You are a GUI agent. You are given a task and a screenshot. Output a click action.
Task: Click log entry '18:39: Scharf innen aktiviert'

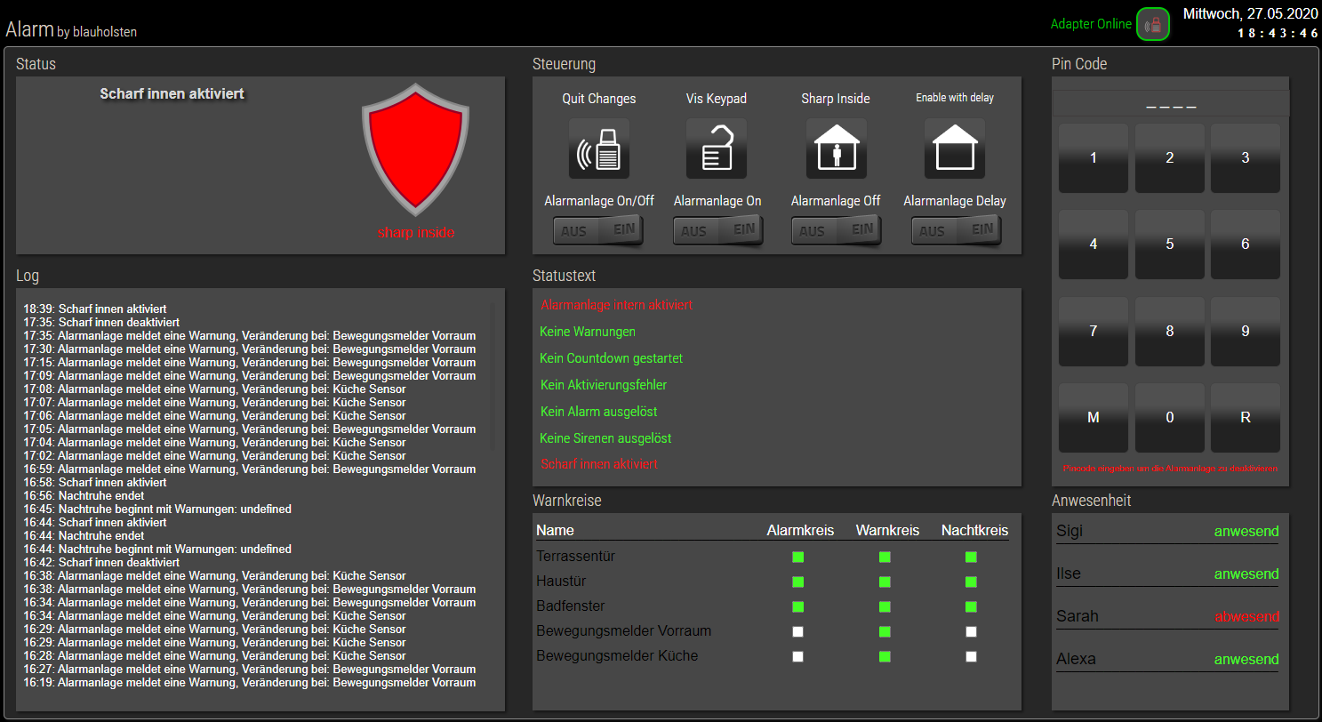click(95, 309)
